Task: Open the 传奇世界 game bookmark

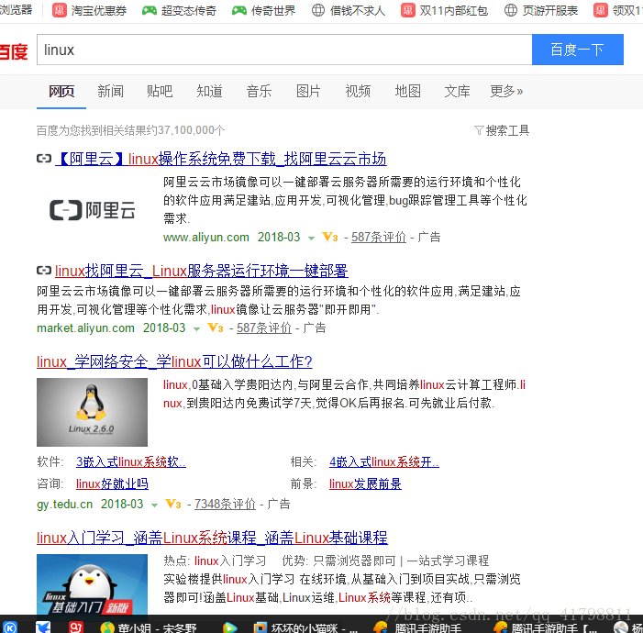Action: (x=263, y=10)
